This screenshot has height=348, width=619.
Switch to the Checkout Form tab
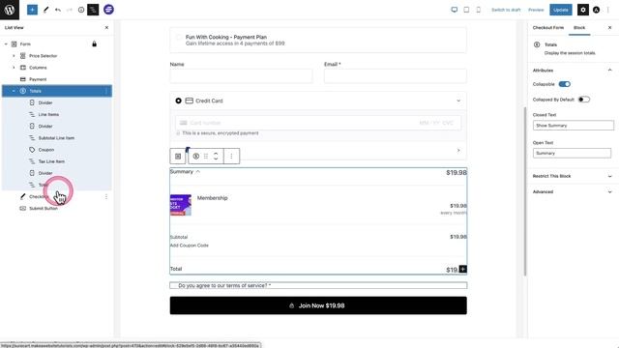(548, 28)
